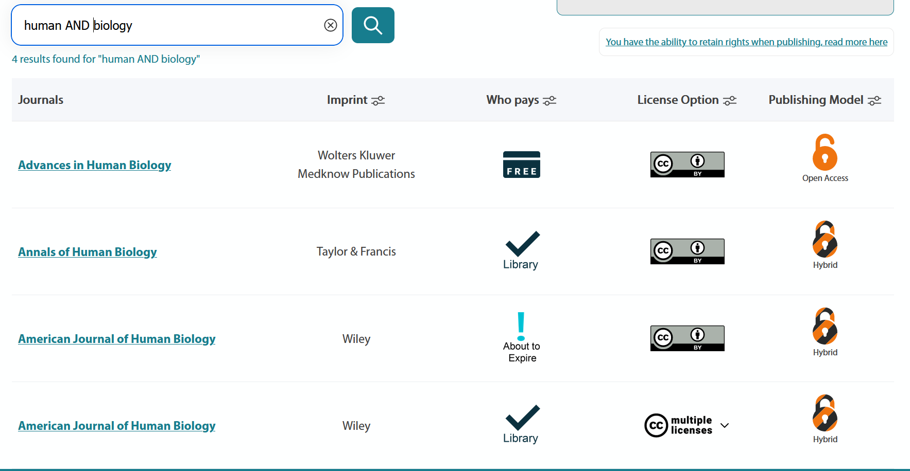The width and height of the screenshot is (910, 471).
Task: Click the FREE badge for Advances in Human Biology
Action: [x=521, y=164]
